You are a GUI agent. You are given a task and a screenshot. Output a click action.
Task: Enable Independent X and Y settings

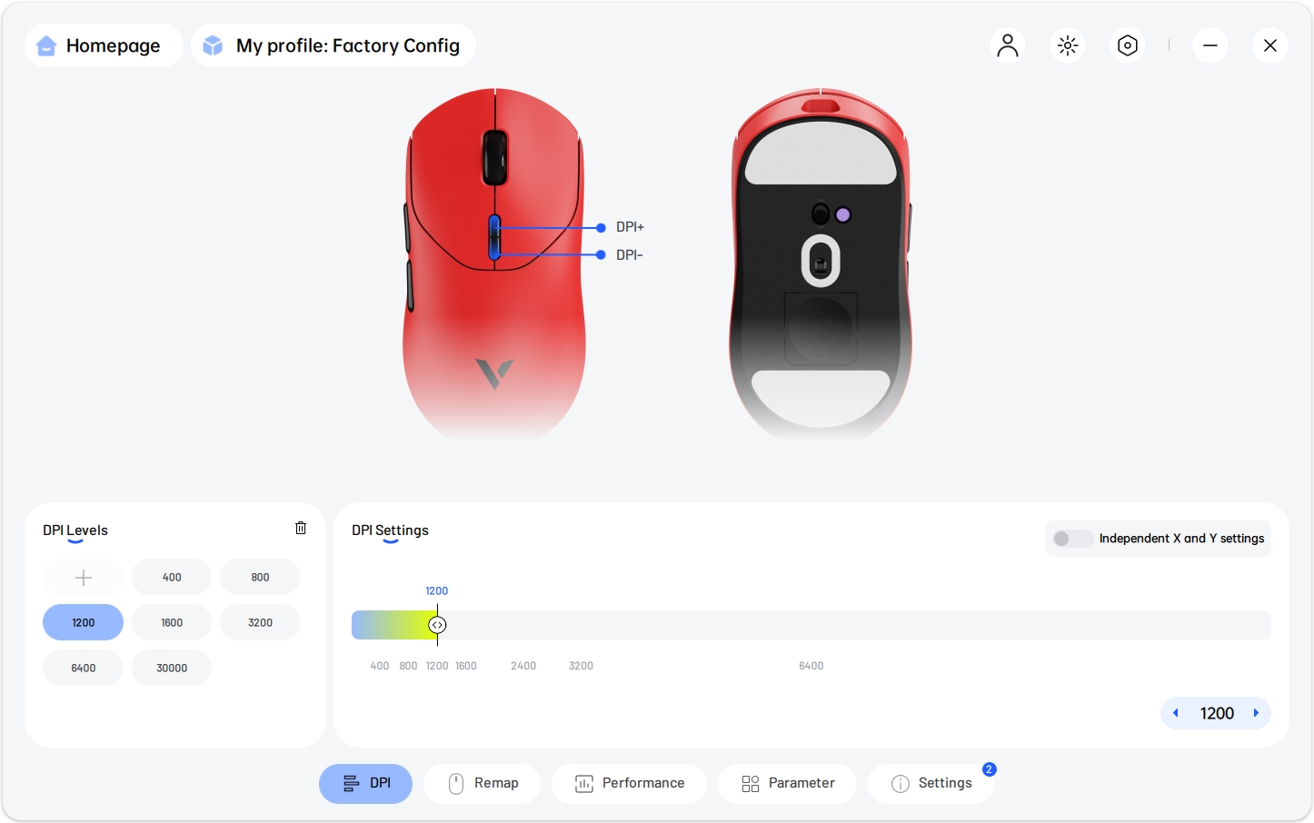click(x=1072, y=539)
